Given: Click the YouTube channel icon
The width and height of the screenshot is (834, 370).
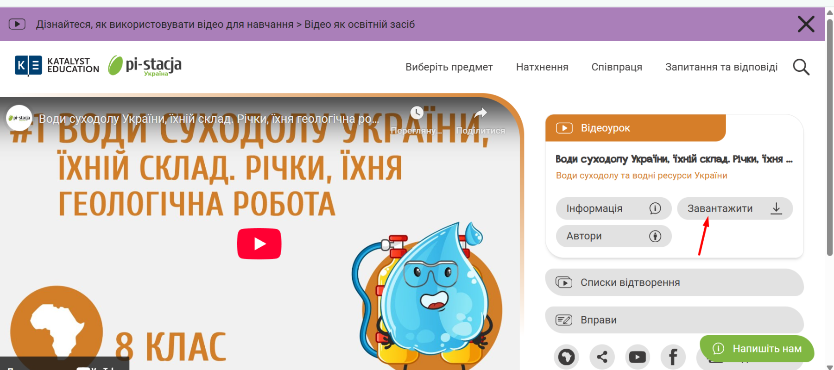Looking at the screenshot, I should 637,357.
